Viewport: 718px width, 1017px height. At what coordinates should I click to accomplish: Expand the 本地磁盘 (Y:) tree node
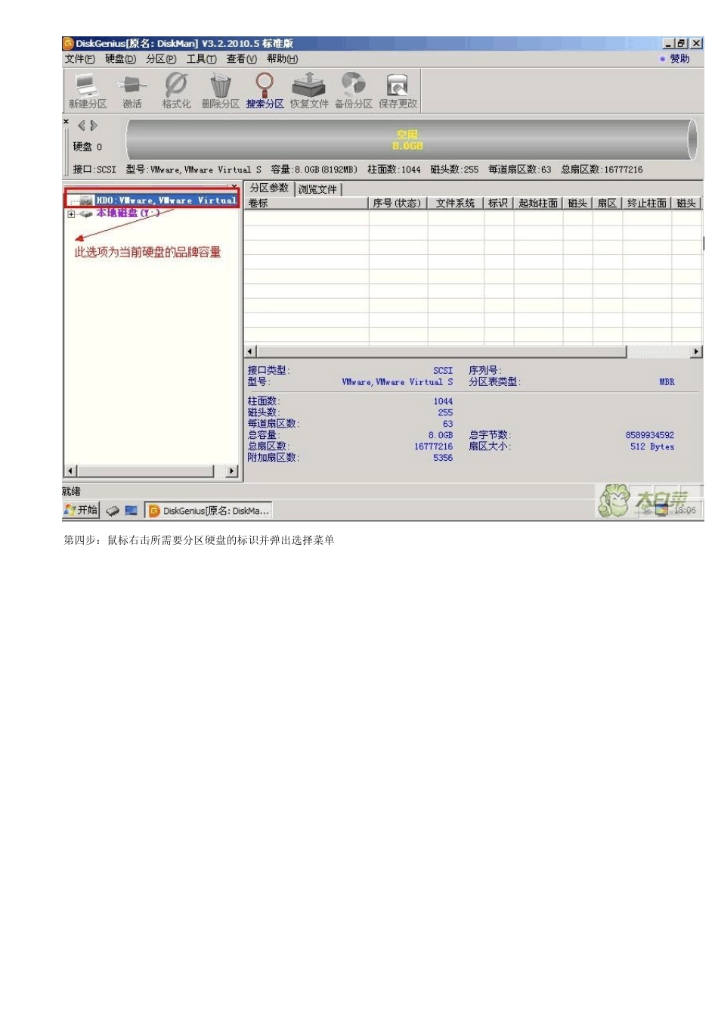[71, 213]
